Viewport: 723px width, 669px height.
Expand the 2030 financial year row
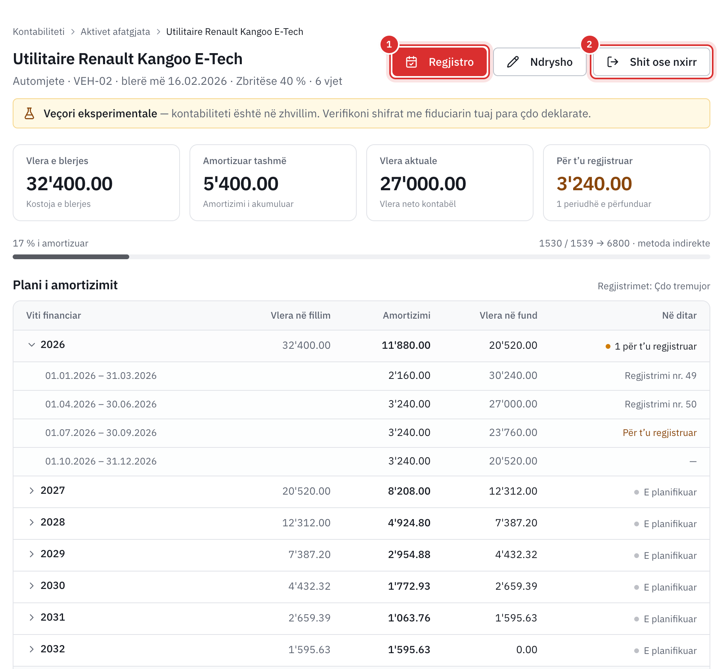[32, 586]
